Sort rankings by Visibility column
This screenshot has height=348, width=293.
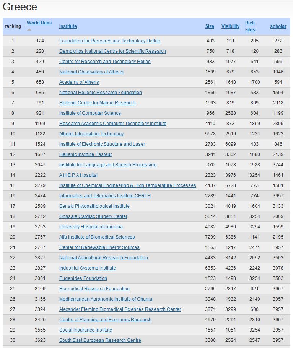click(230, 26)
